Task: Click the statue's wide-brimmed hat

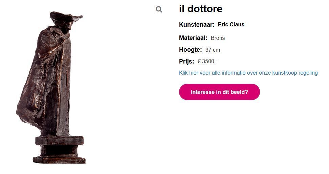Action: [65, 17]
